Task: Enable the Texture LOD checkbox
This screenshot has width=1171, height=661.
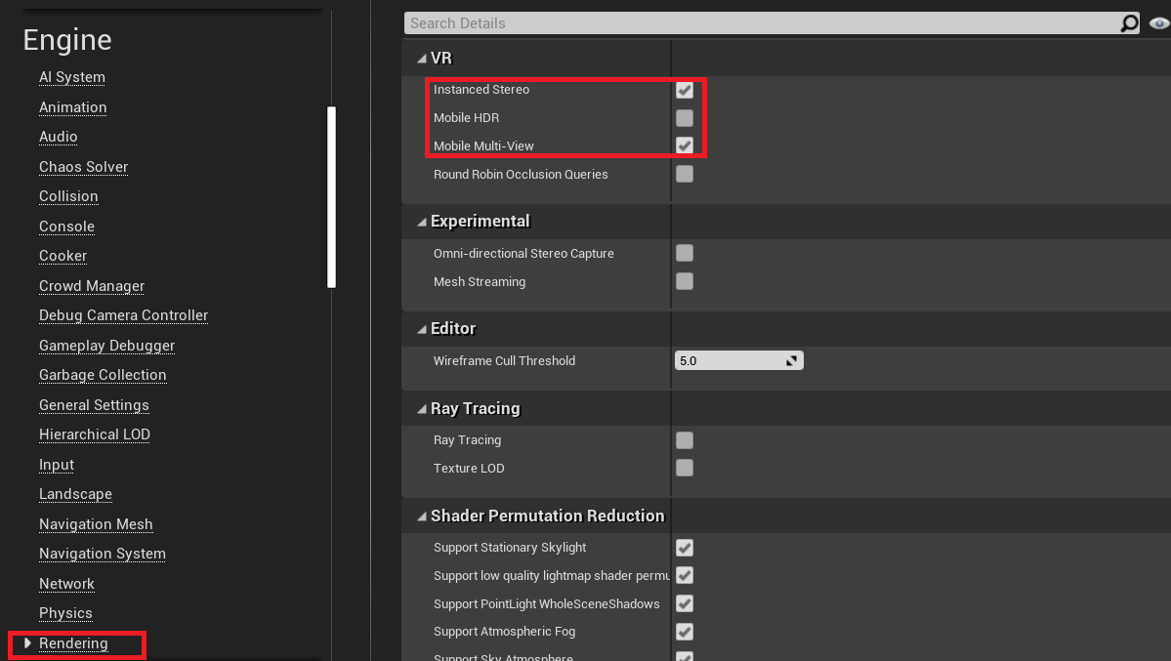Action: coord(684,469)
